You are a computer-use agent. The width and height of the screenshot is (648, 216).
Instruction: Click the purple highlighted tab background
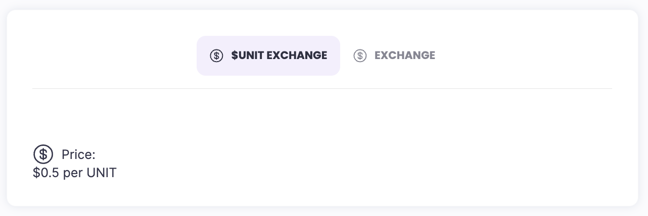[268, 69]
